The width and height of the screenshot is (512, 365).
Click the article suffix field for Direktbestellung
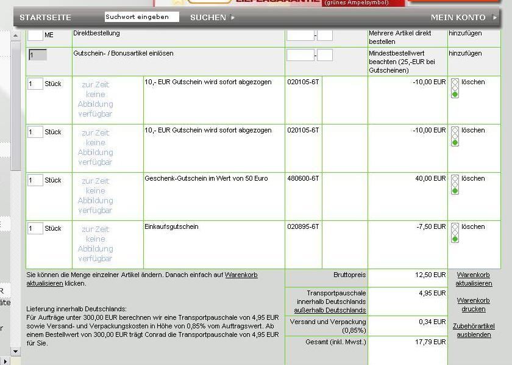point(325,35)
